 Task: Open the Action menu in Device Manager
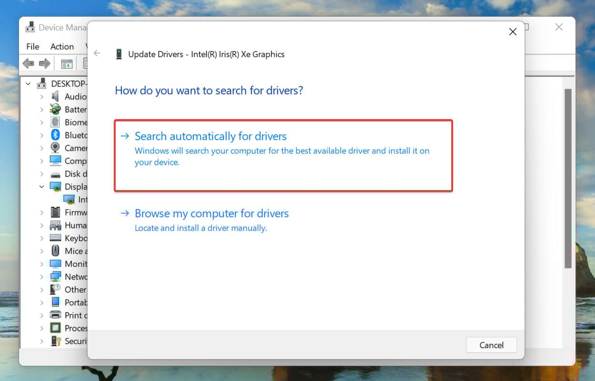coord(62,46)
